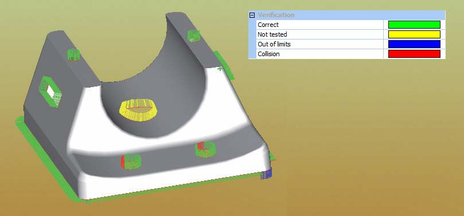Click the green Correct color swatch
The image size is (464, 216).
(414, 25)
